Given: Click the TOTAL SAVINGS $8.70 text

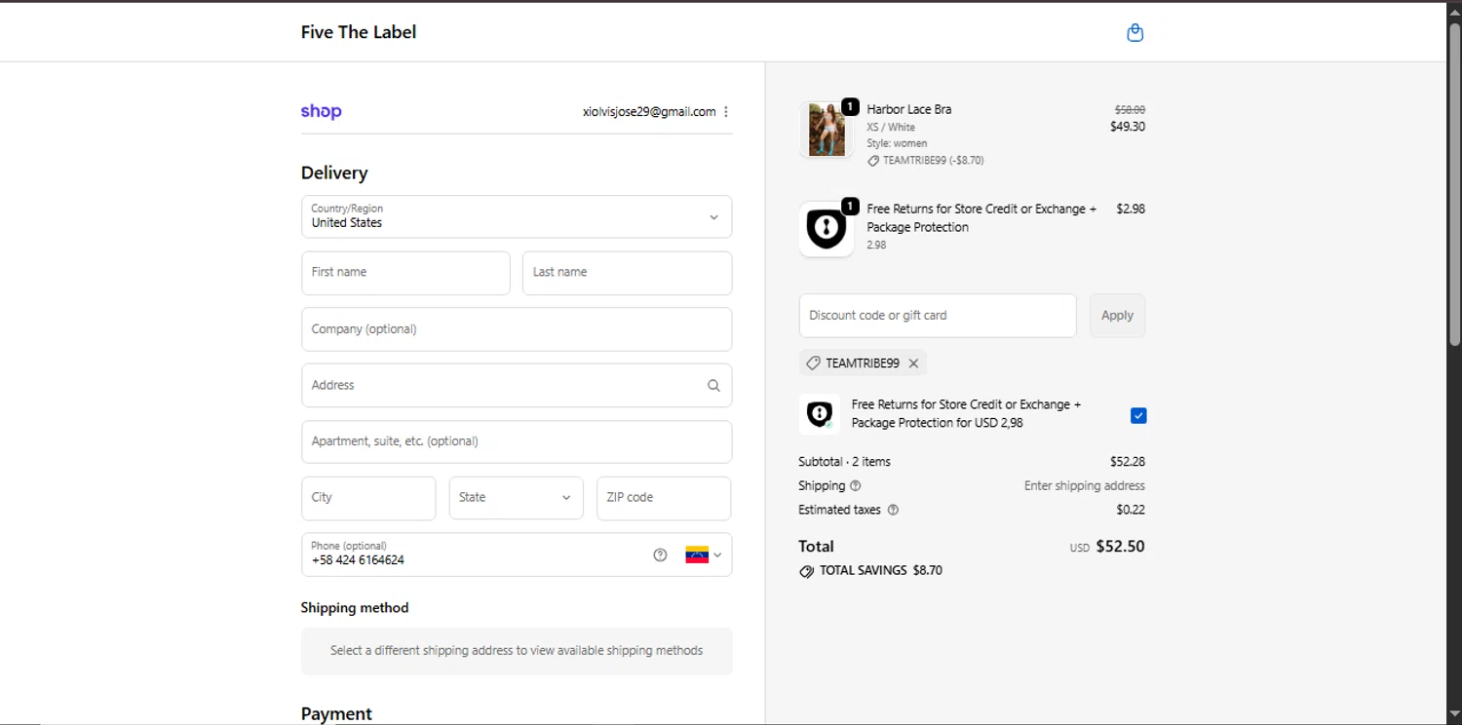Looking at the screenshot, I should coord(881,571).
